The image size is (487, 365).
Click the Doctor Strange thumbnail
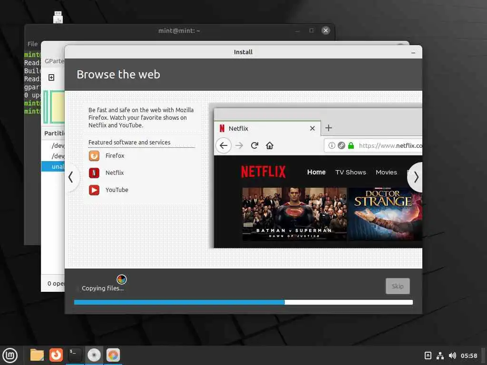385,214
